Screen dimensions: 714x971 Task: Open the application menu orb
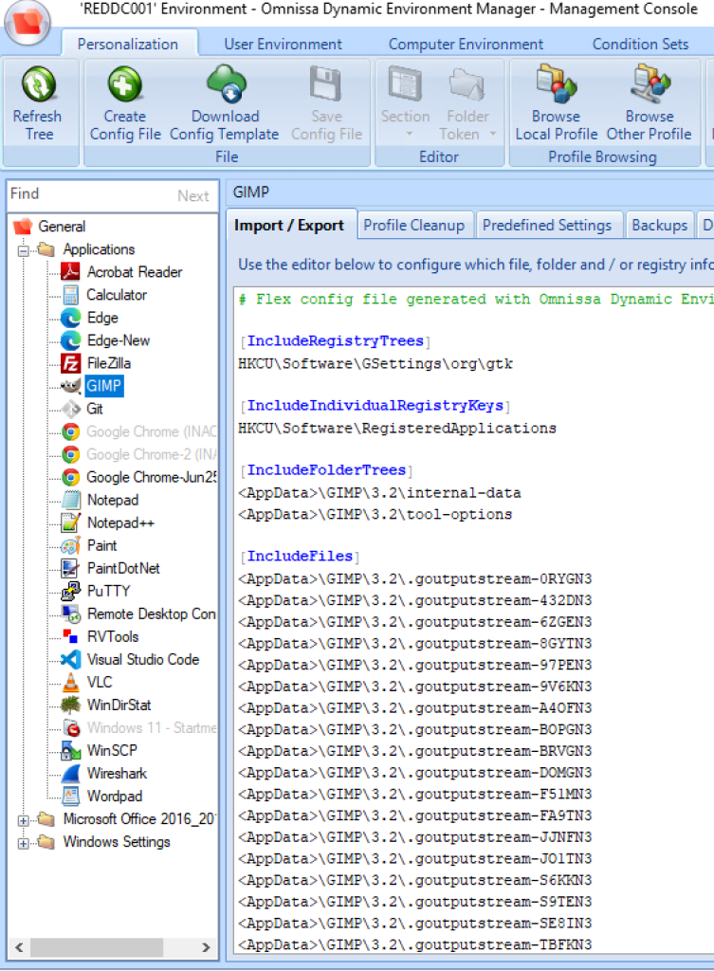point(27,23)
